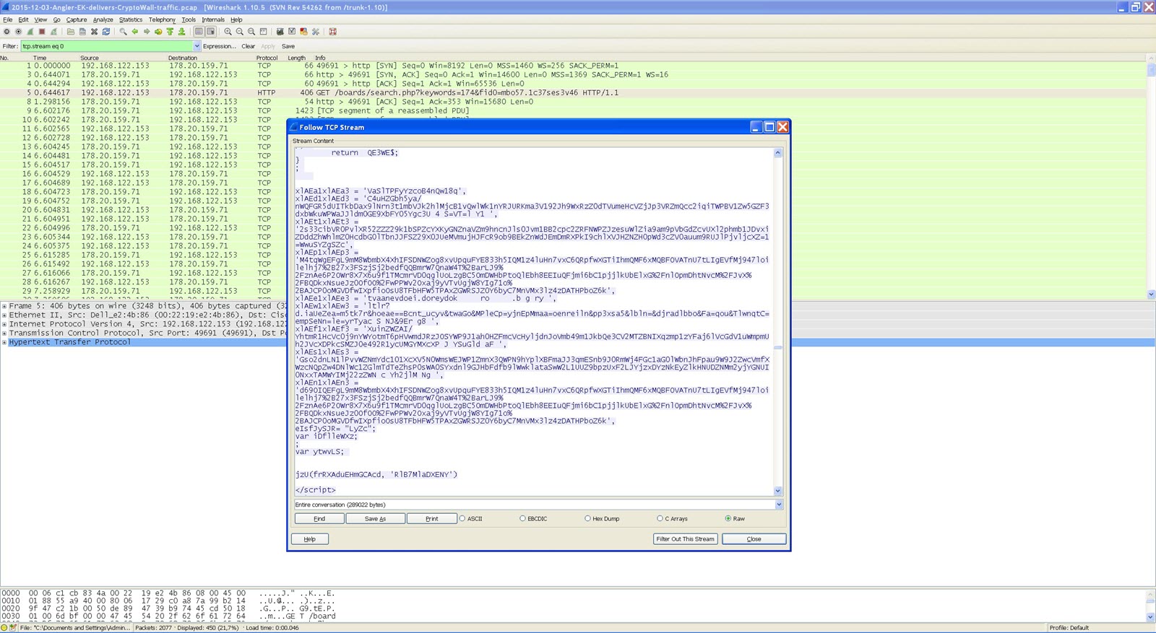Click the zoom in toolbar icon

pyautogui.click(x=228, y=32)
